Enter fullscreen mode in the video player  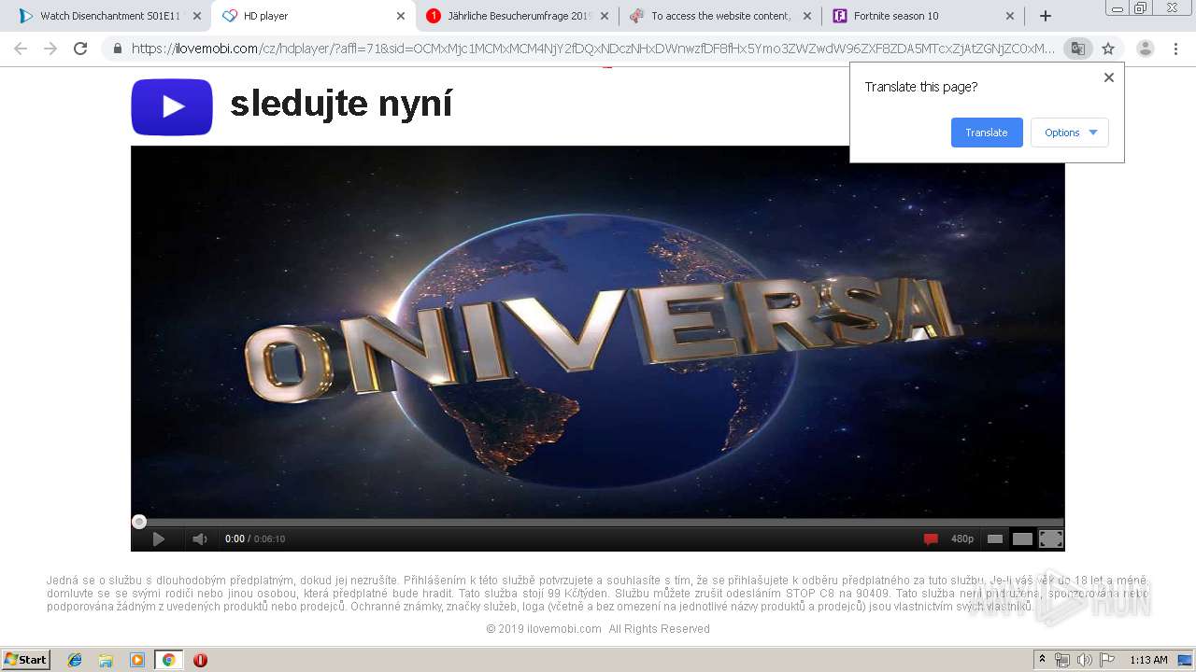(x=1051, y=539)
